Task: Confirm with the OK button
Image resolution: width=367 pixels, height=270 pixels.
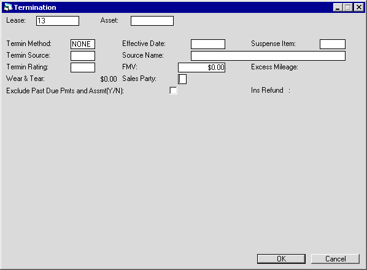Action: [x=281, y=259]
